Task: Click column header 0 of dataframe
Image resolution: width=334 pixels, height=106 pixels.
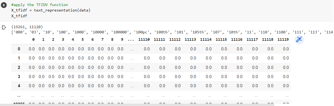Action: 33,40
